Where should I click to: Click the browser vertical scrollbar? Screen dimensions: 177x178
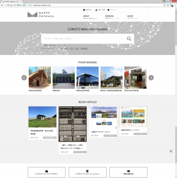coord(176,92)
